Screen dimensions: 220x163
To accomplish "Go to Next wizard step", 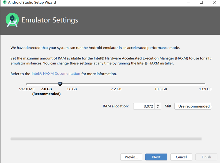I will point(156,157).
